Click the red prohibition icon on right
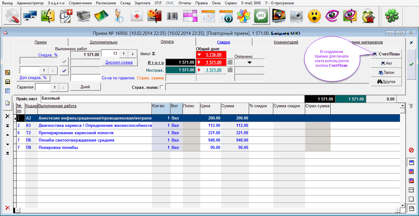419x216 pixels. [411, 150]
